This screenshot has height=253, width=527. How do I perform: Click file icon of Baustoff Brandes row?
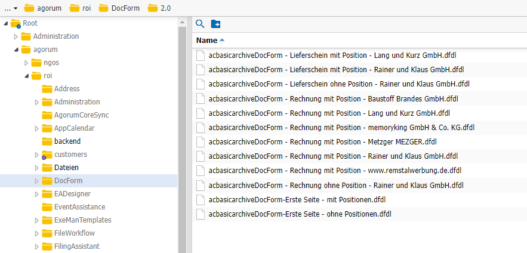tap(201, 98)
